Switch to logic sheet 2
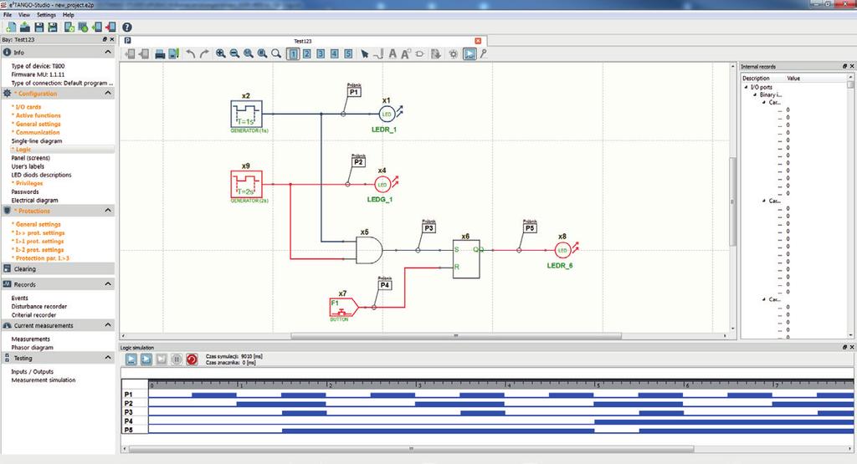Image resolution: width=857 pixels, height=464 pixels. [307, 54]
